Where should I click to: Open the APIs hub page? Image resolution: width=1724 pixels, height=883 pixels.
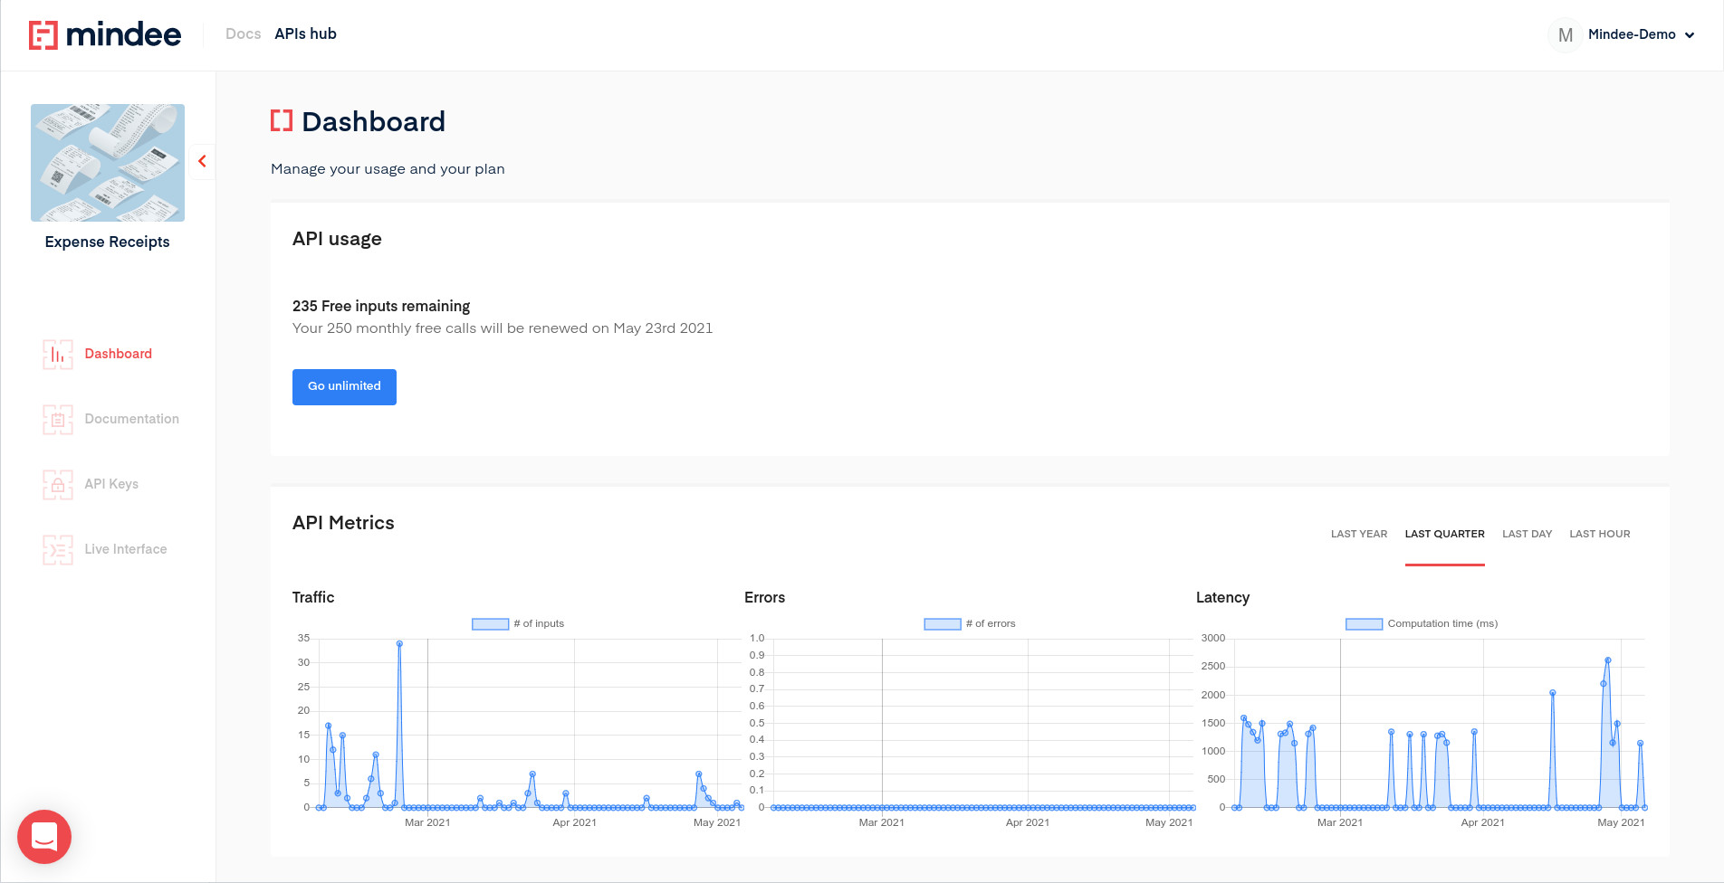[x=305, y=33]
